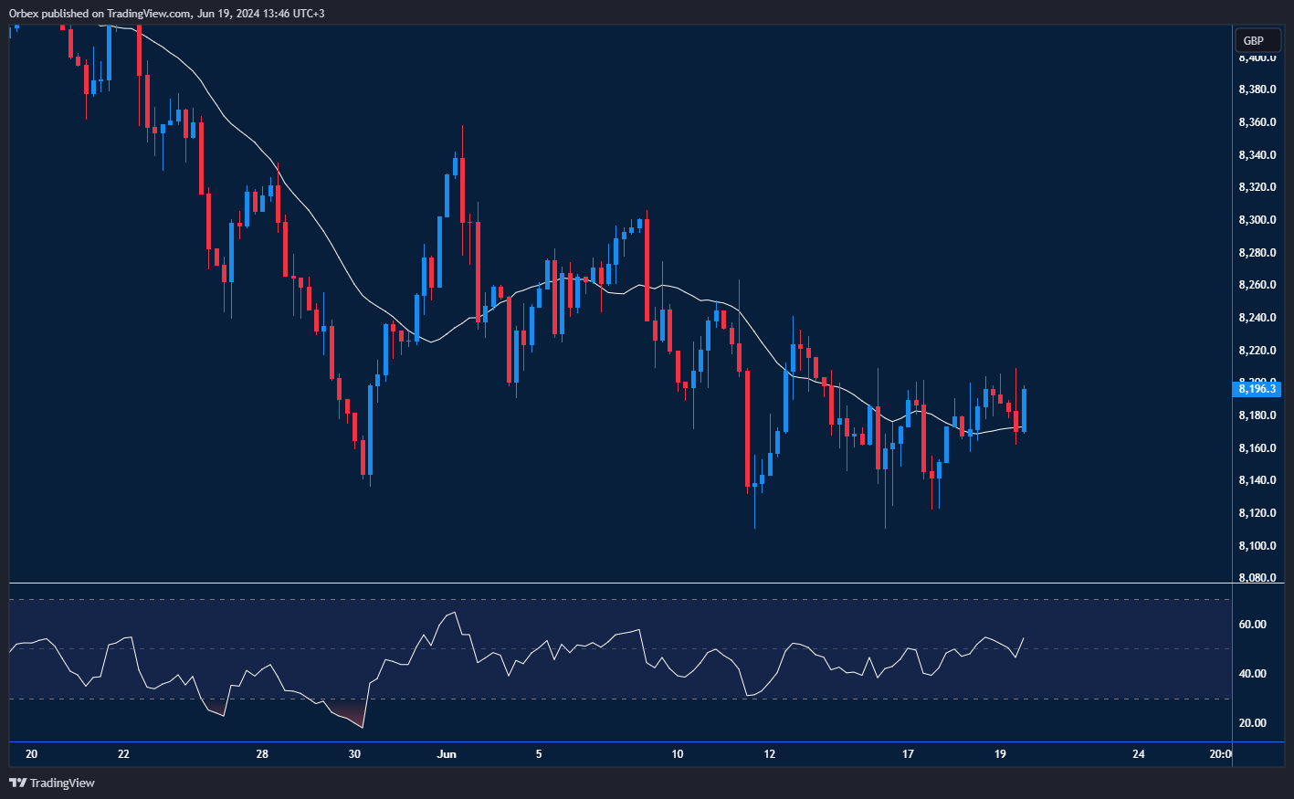Click the 40.00 label on the RSI scale

(1253, 674)
